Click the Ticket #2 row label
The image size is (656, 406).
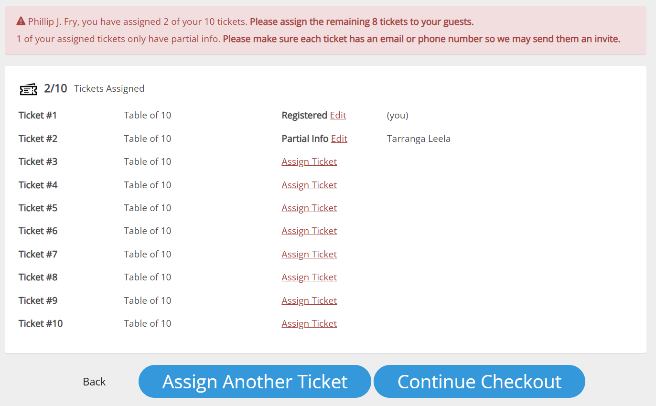click(38, 139)
